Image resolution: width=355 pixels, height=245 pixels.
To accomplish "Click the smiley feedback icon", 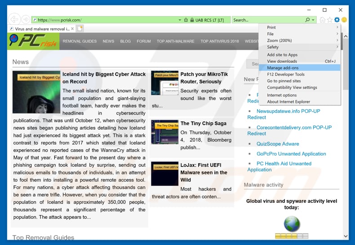I will 344,20.
